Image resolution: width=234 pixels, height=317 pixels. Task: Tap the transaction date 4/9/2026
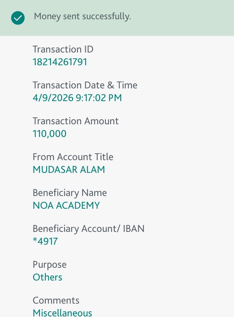click(x=53, y=98)
